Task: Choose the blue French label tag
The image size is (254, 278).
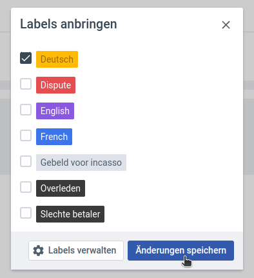Action: 54,137
